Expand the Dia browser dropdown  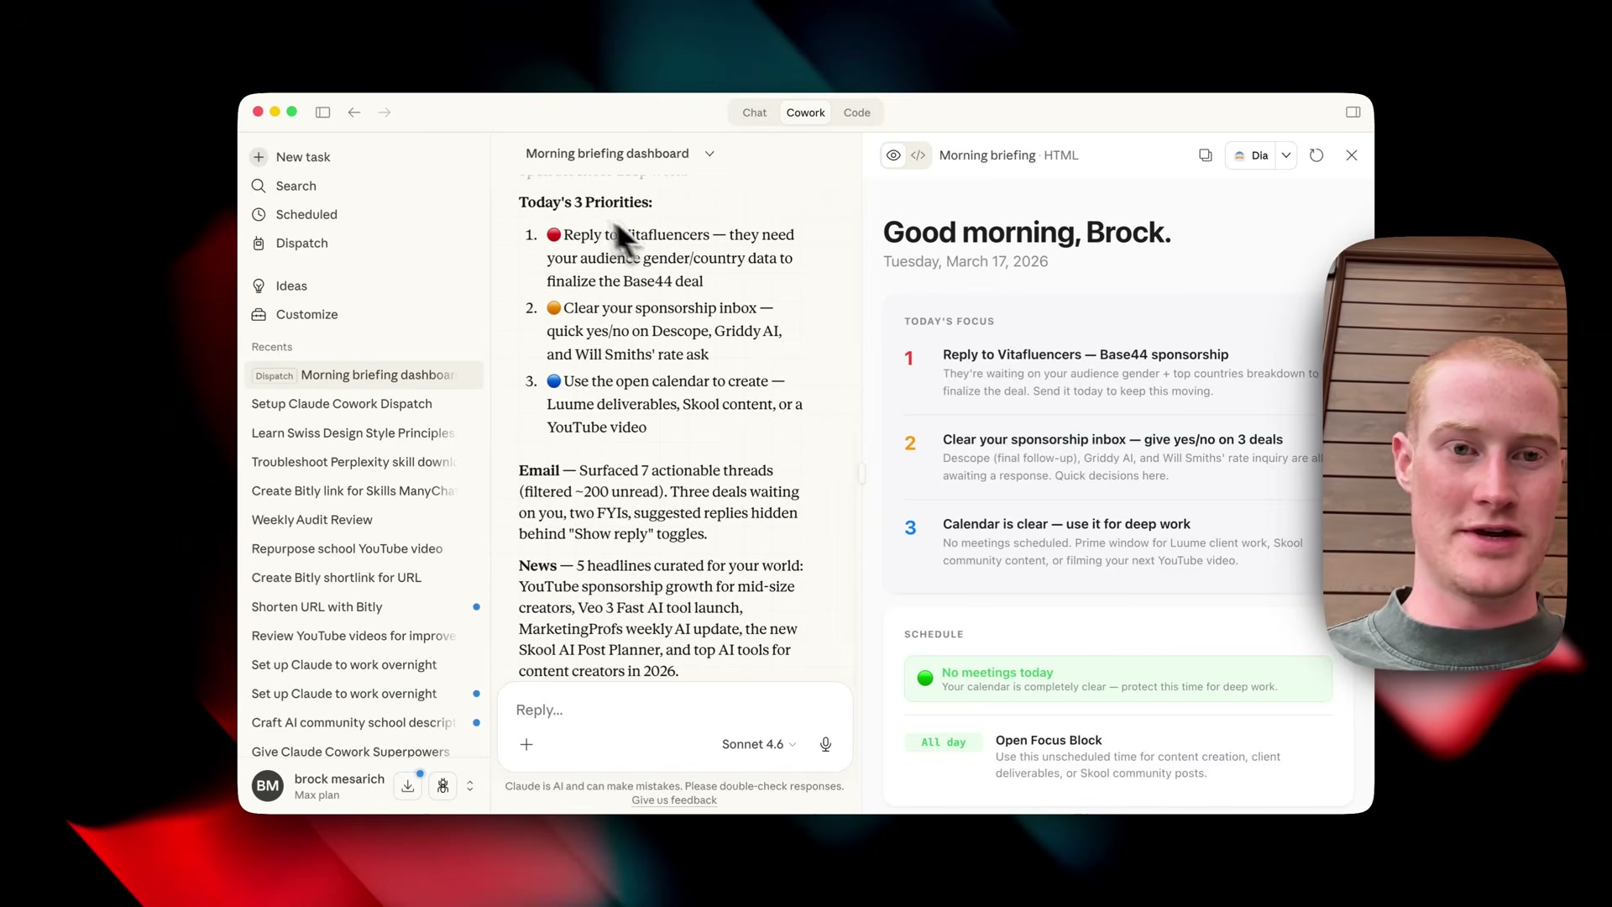tap(1287, 155)
